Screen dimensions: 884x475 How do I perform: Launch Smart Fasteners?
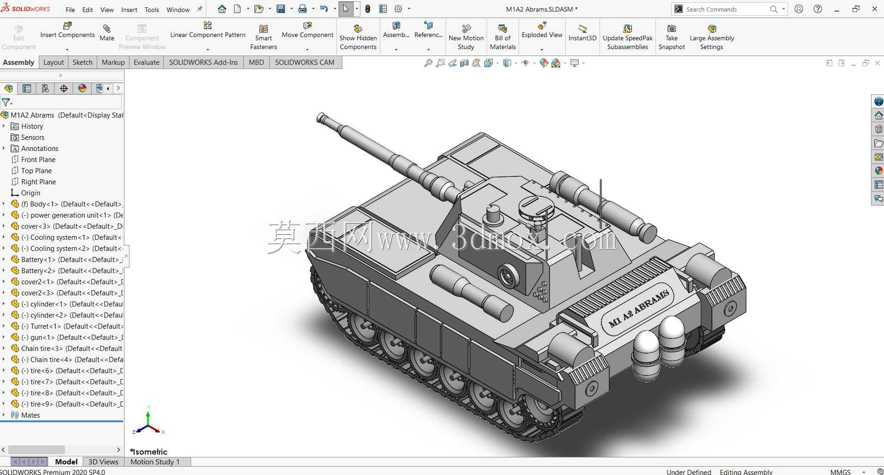coord(264,37)
